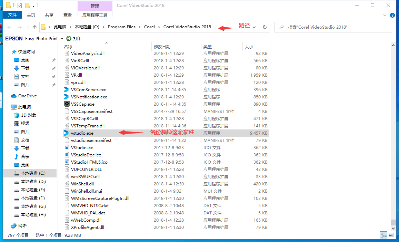Click breadcrumb arrow after Program Files

140,27
